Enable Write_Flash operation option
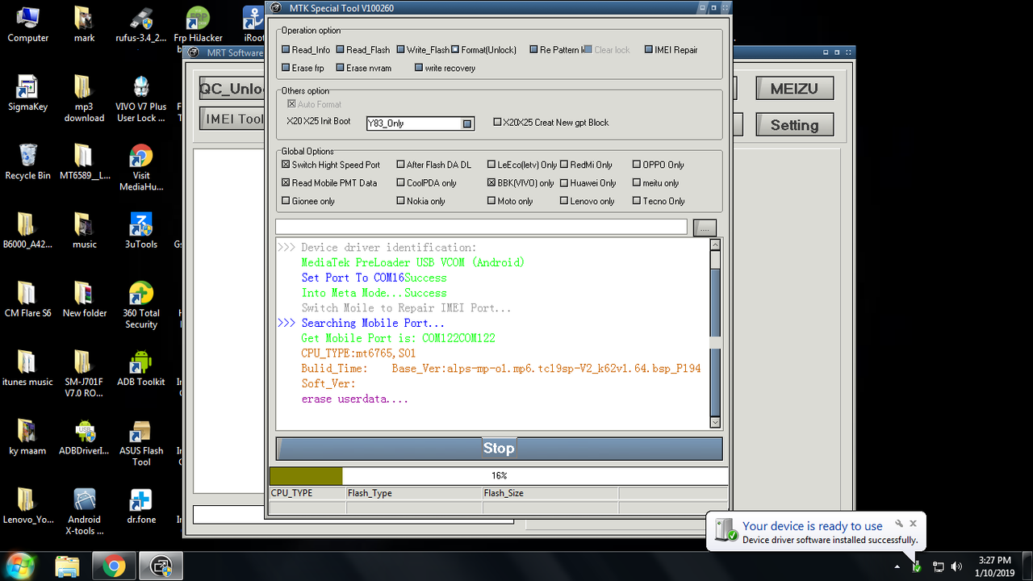Viewport: 1033px width, 581px height. (x=423, y=49)
